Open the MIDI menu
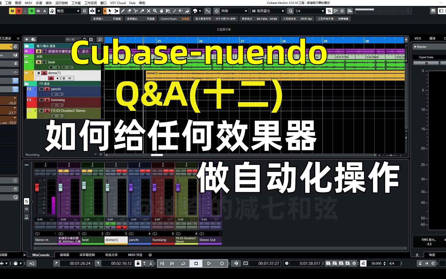The image size is (446, 279). pos(28,3)
